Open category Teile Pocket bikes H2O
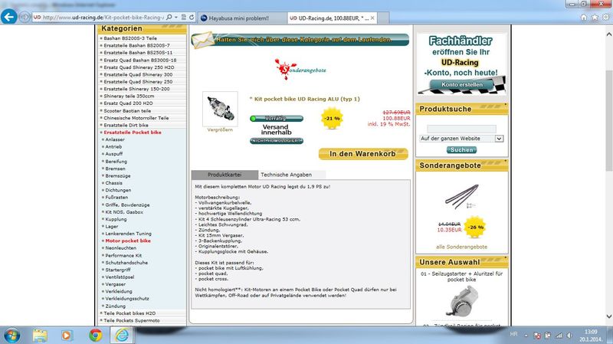 coord(129,313)
